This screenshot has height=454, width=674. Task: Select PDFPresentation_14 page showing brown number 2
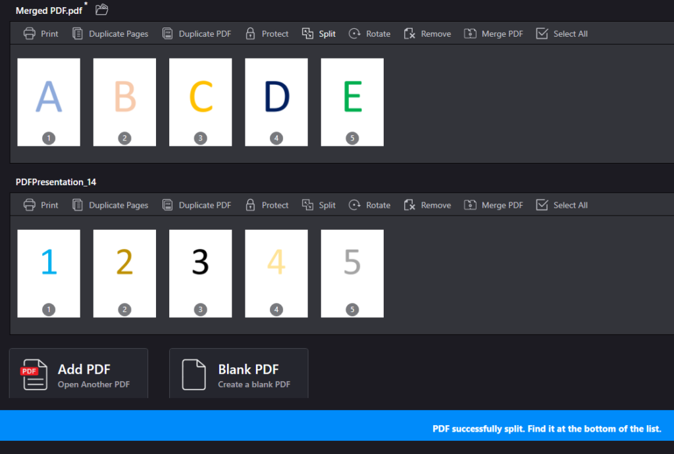[x=124, y=274]
